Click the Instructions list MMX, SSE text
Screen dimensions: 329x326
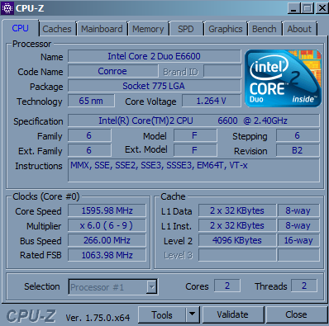[193, 170]
